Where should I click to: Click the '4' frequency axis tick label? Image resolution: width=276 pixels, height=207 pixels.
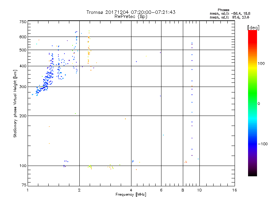[x=131, y=190]
